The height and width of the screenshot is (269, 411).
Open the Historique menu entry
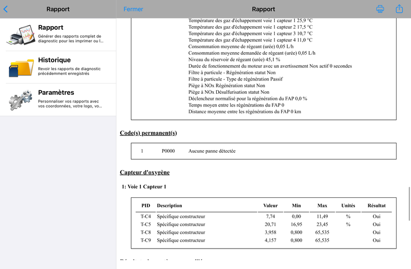[58, 67]
